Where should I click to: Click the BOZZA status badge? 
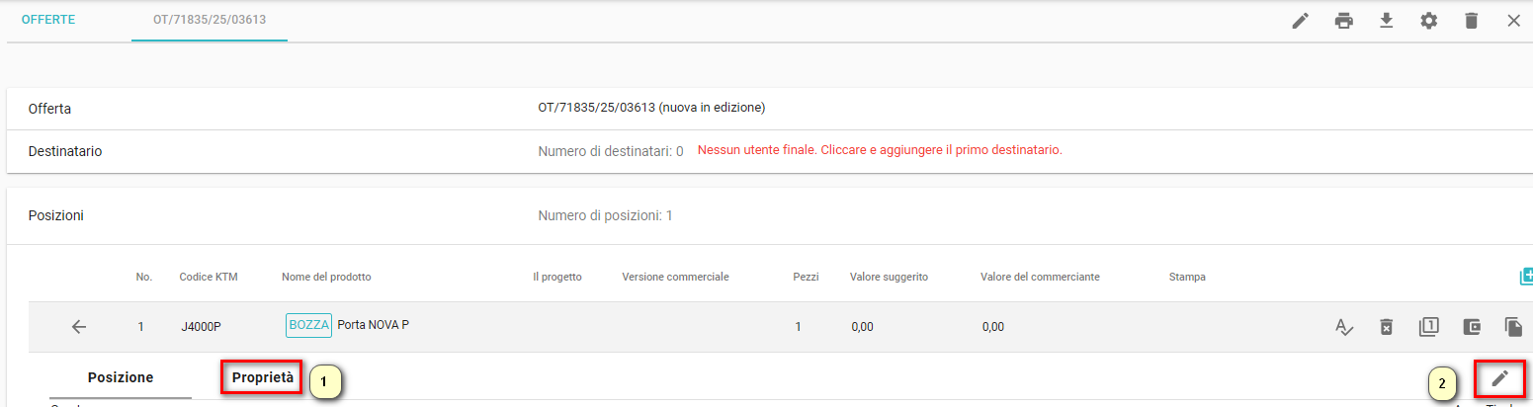coord(308,325)
